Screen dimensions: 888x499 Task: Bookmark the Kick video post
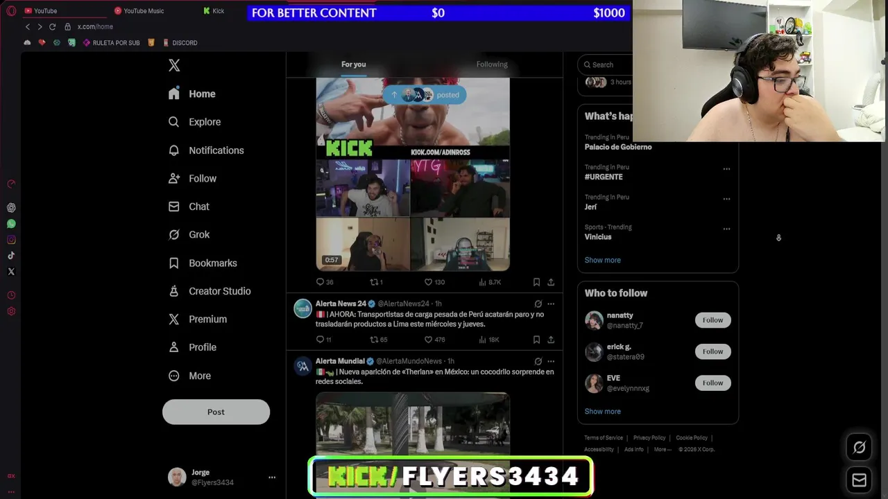536,282
